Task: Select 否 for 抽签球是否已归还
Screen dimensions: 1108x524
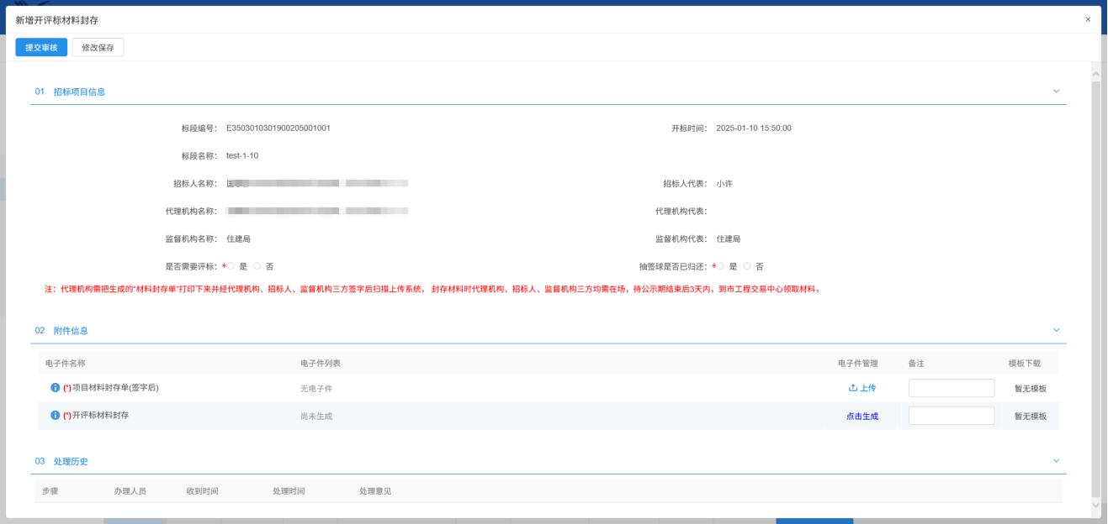Action: (747, 266)
